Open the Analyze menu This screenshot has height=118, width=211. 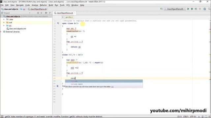click(35, 5)
